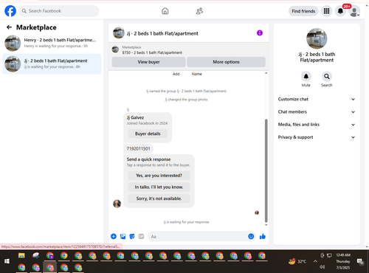This screenshot has width=369, height=273.
Task: Choose a GIF icon in composer
Action: pos(141,236)
